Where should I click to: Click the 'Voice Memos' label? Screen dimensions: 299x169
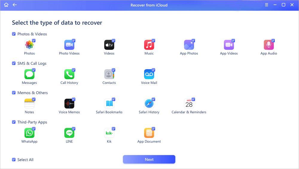pos(69,112)
